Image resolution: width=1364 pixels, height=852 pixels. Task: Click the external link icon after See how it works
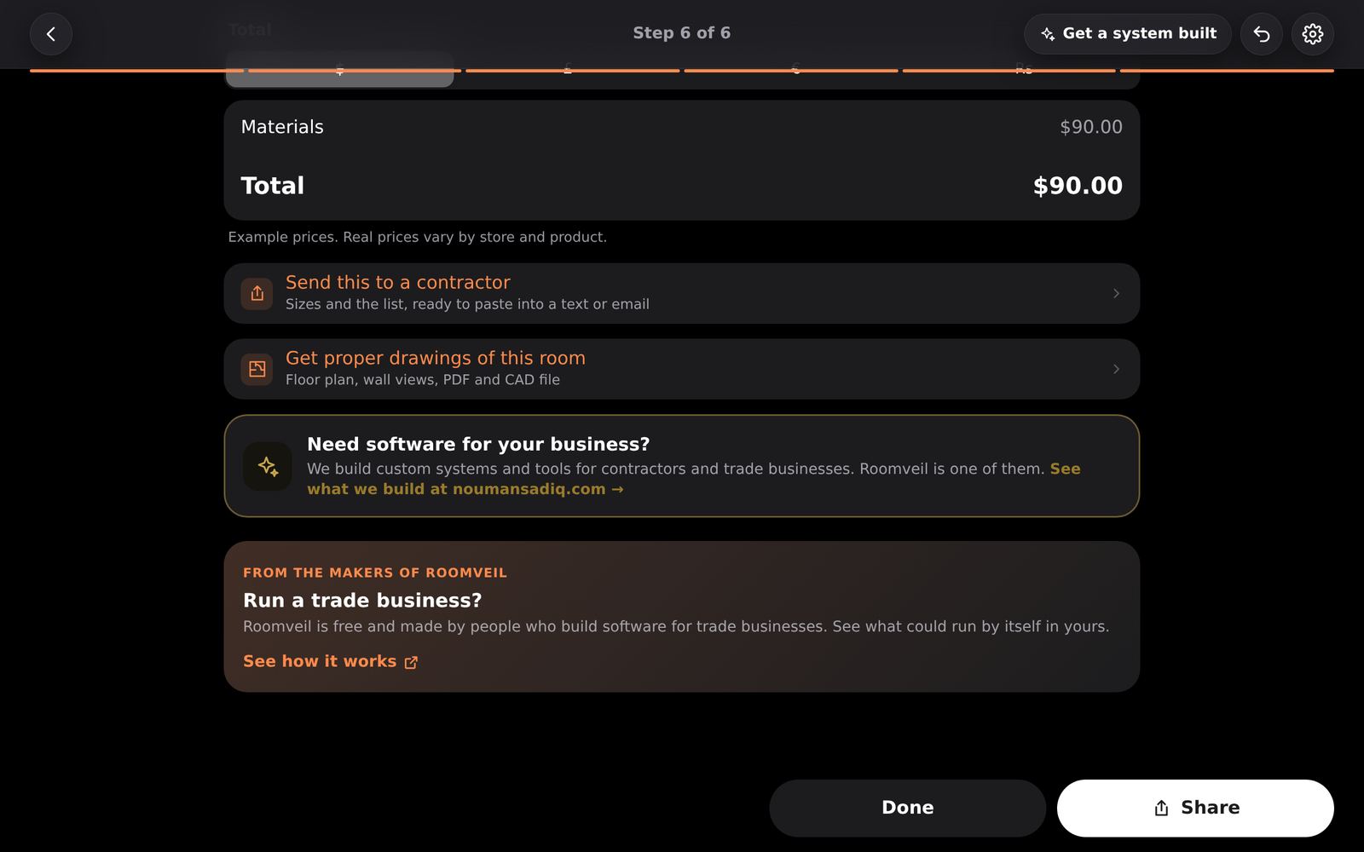coord(411,662)
